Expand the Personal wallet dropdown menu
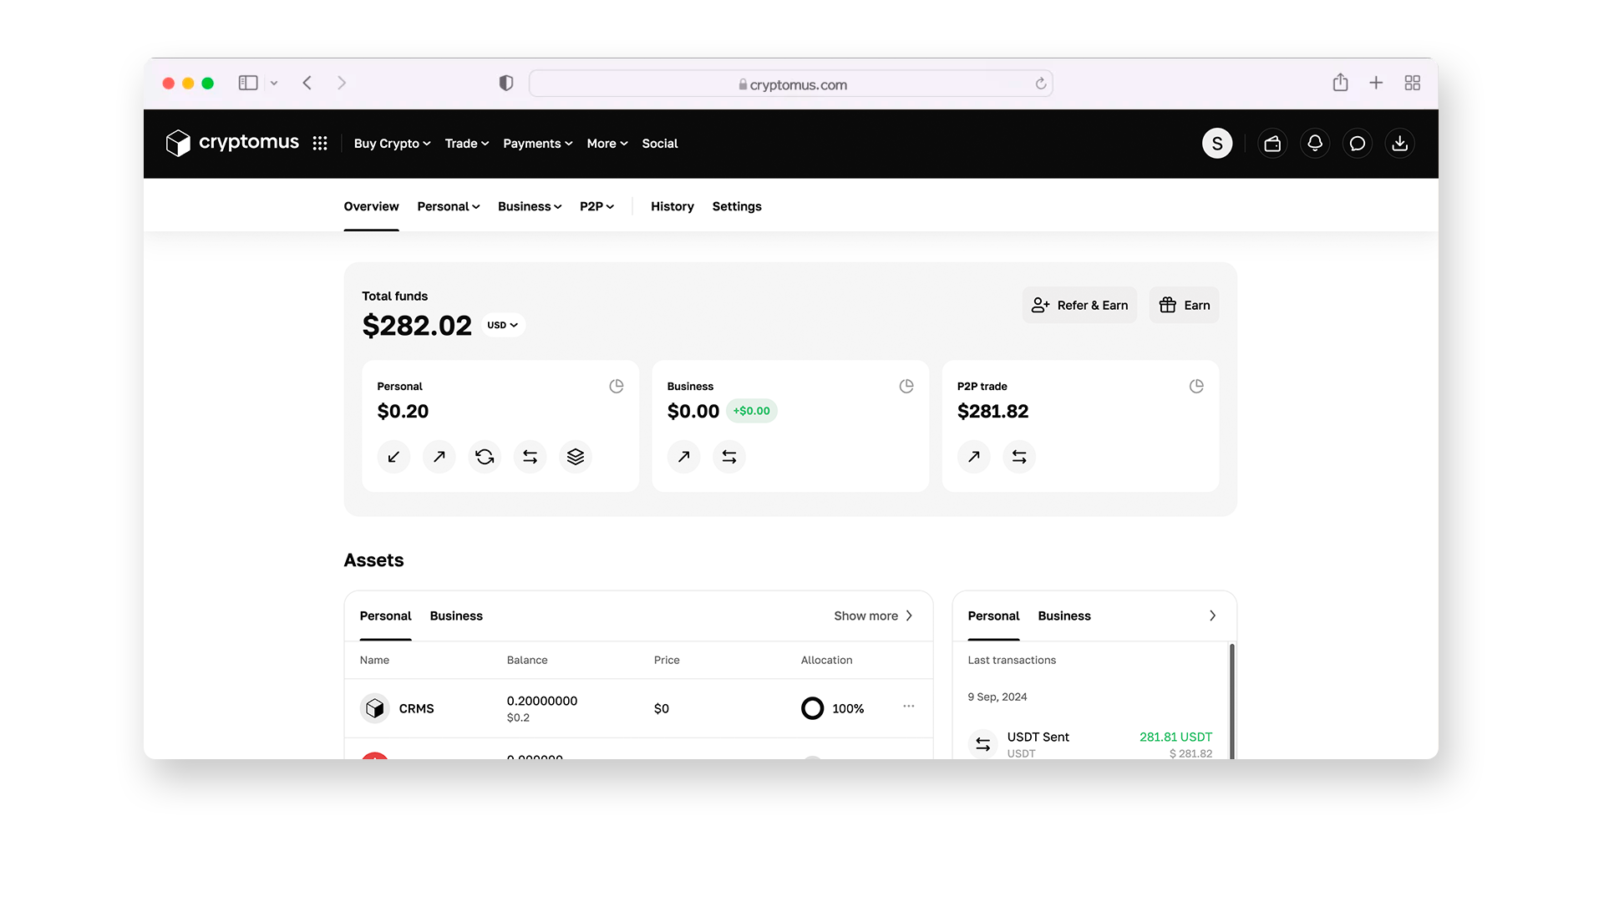 pos(447,206)
